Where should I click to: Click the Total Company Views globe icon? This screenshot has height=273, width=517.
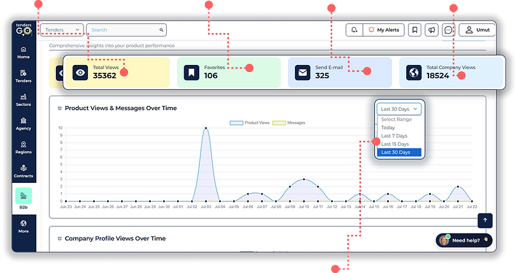pyautogui.click(x=414, y=72)
